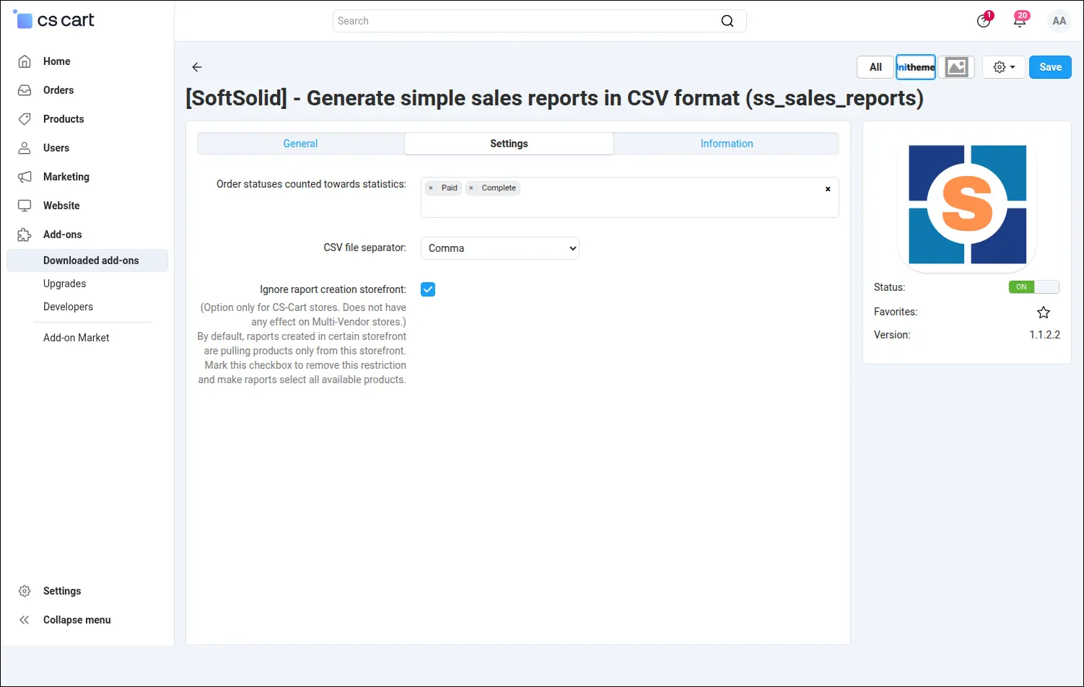Open the Information tab
1084x687 pixels.
[727, 144]
